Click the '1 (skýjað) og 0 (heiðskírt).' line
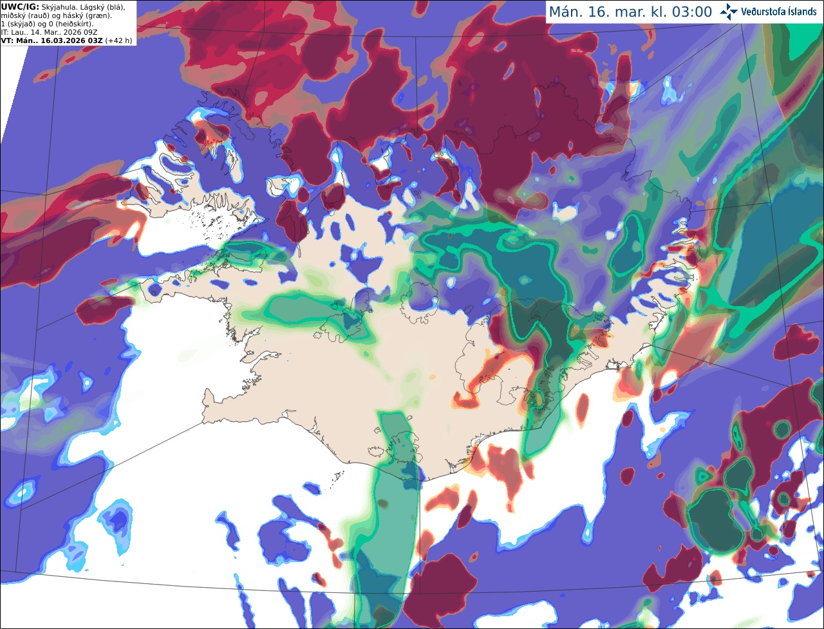The height and width of the screenshot is (629, 824). coord(48,24)
